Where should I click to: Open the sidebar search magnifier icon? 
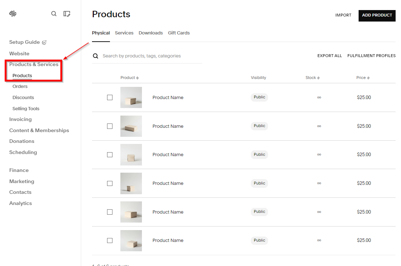[x=54, y=14]
